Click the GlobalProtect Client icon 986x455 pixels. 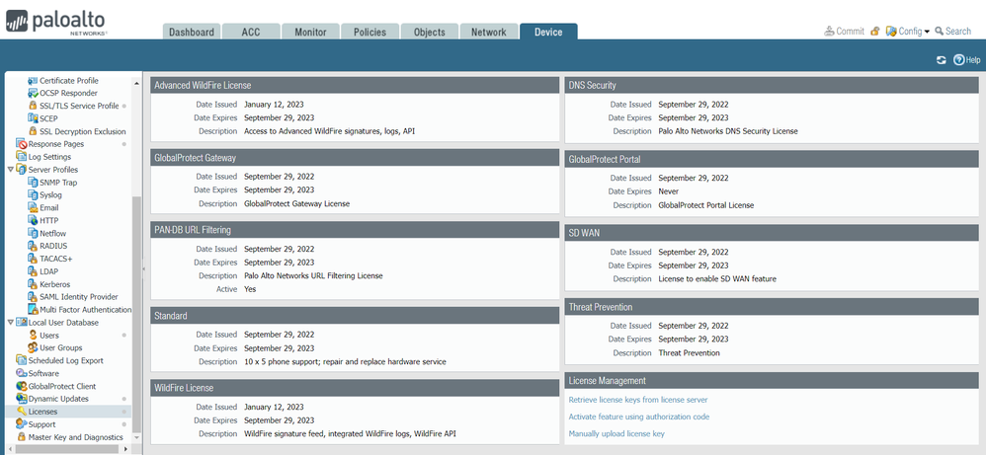(22, 386)
